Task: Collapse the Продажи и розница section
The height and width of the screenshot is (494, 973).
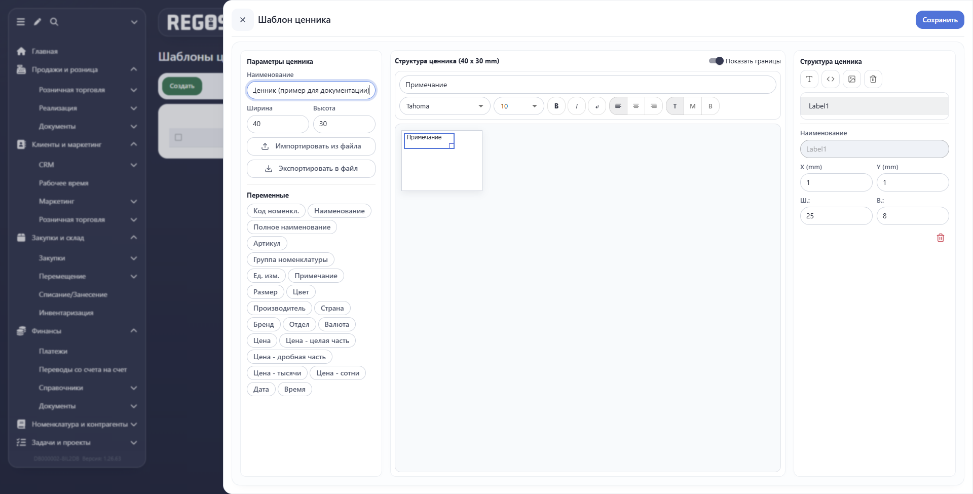Action: pos(134,69)
